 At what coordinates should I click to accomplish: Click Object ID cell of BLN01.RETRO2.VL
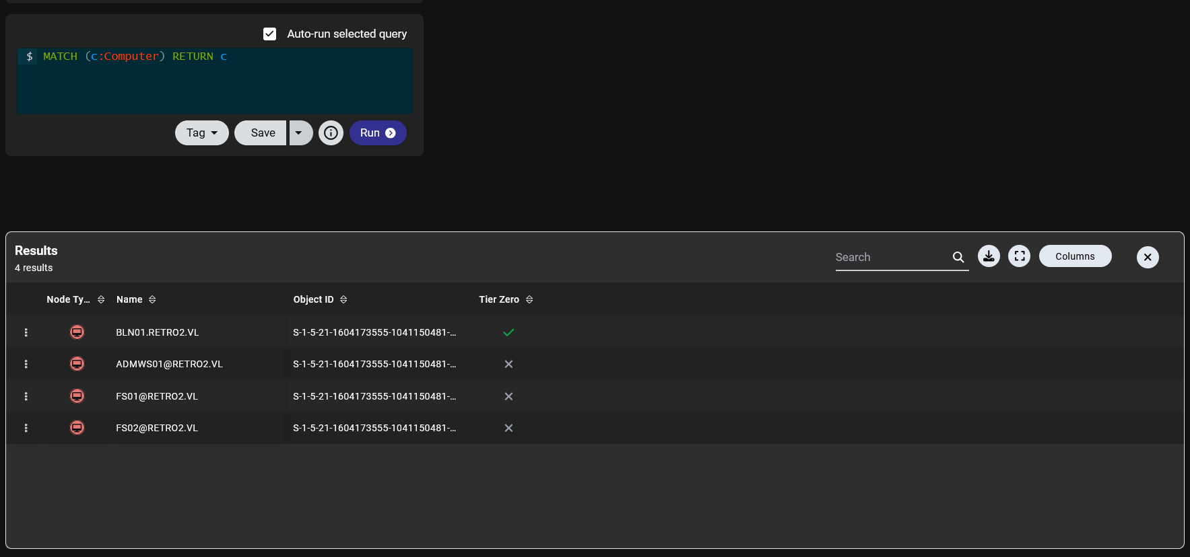click(x=374, y=332)
